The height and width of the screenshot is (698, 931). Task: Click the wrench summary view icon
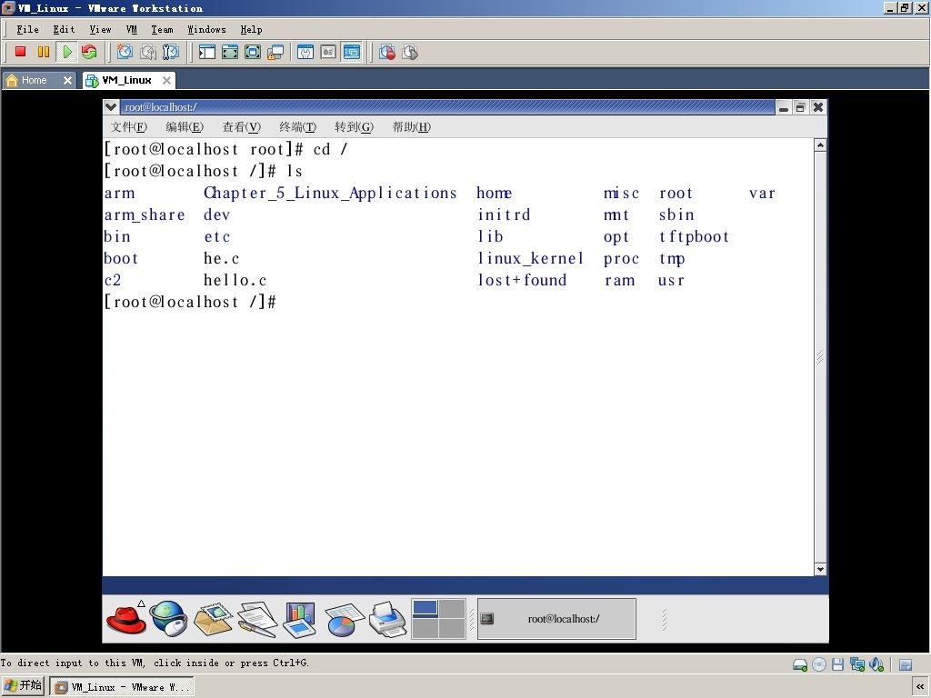click(x=305, y=52)
